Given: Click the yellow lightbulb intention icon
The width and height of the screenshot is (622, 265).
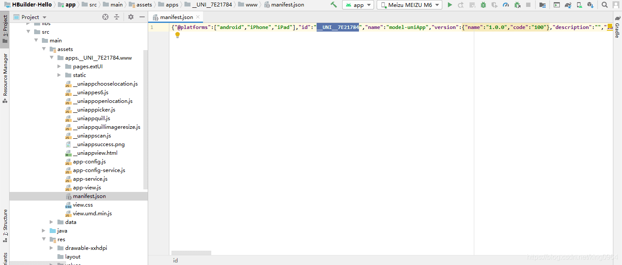Looking at the screenshot, I should [177, 35].
